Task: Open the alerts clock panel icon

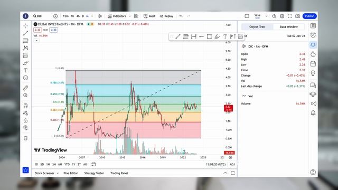Action: [313, 35]
